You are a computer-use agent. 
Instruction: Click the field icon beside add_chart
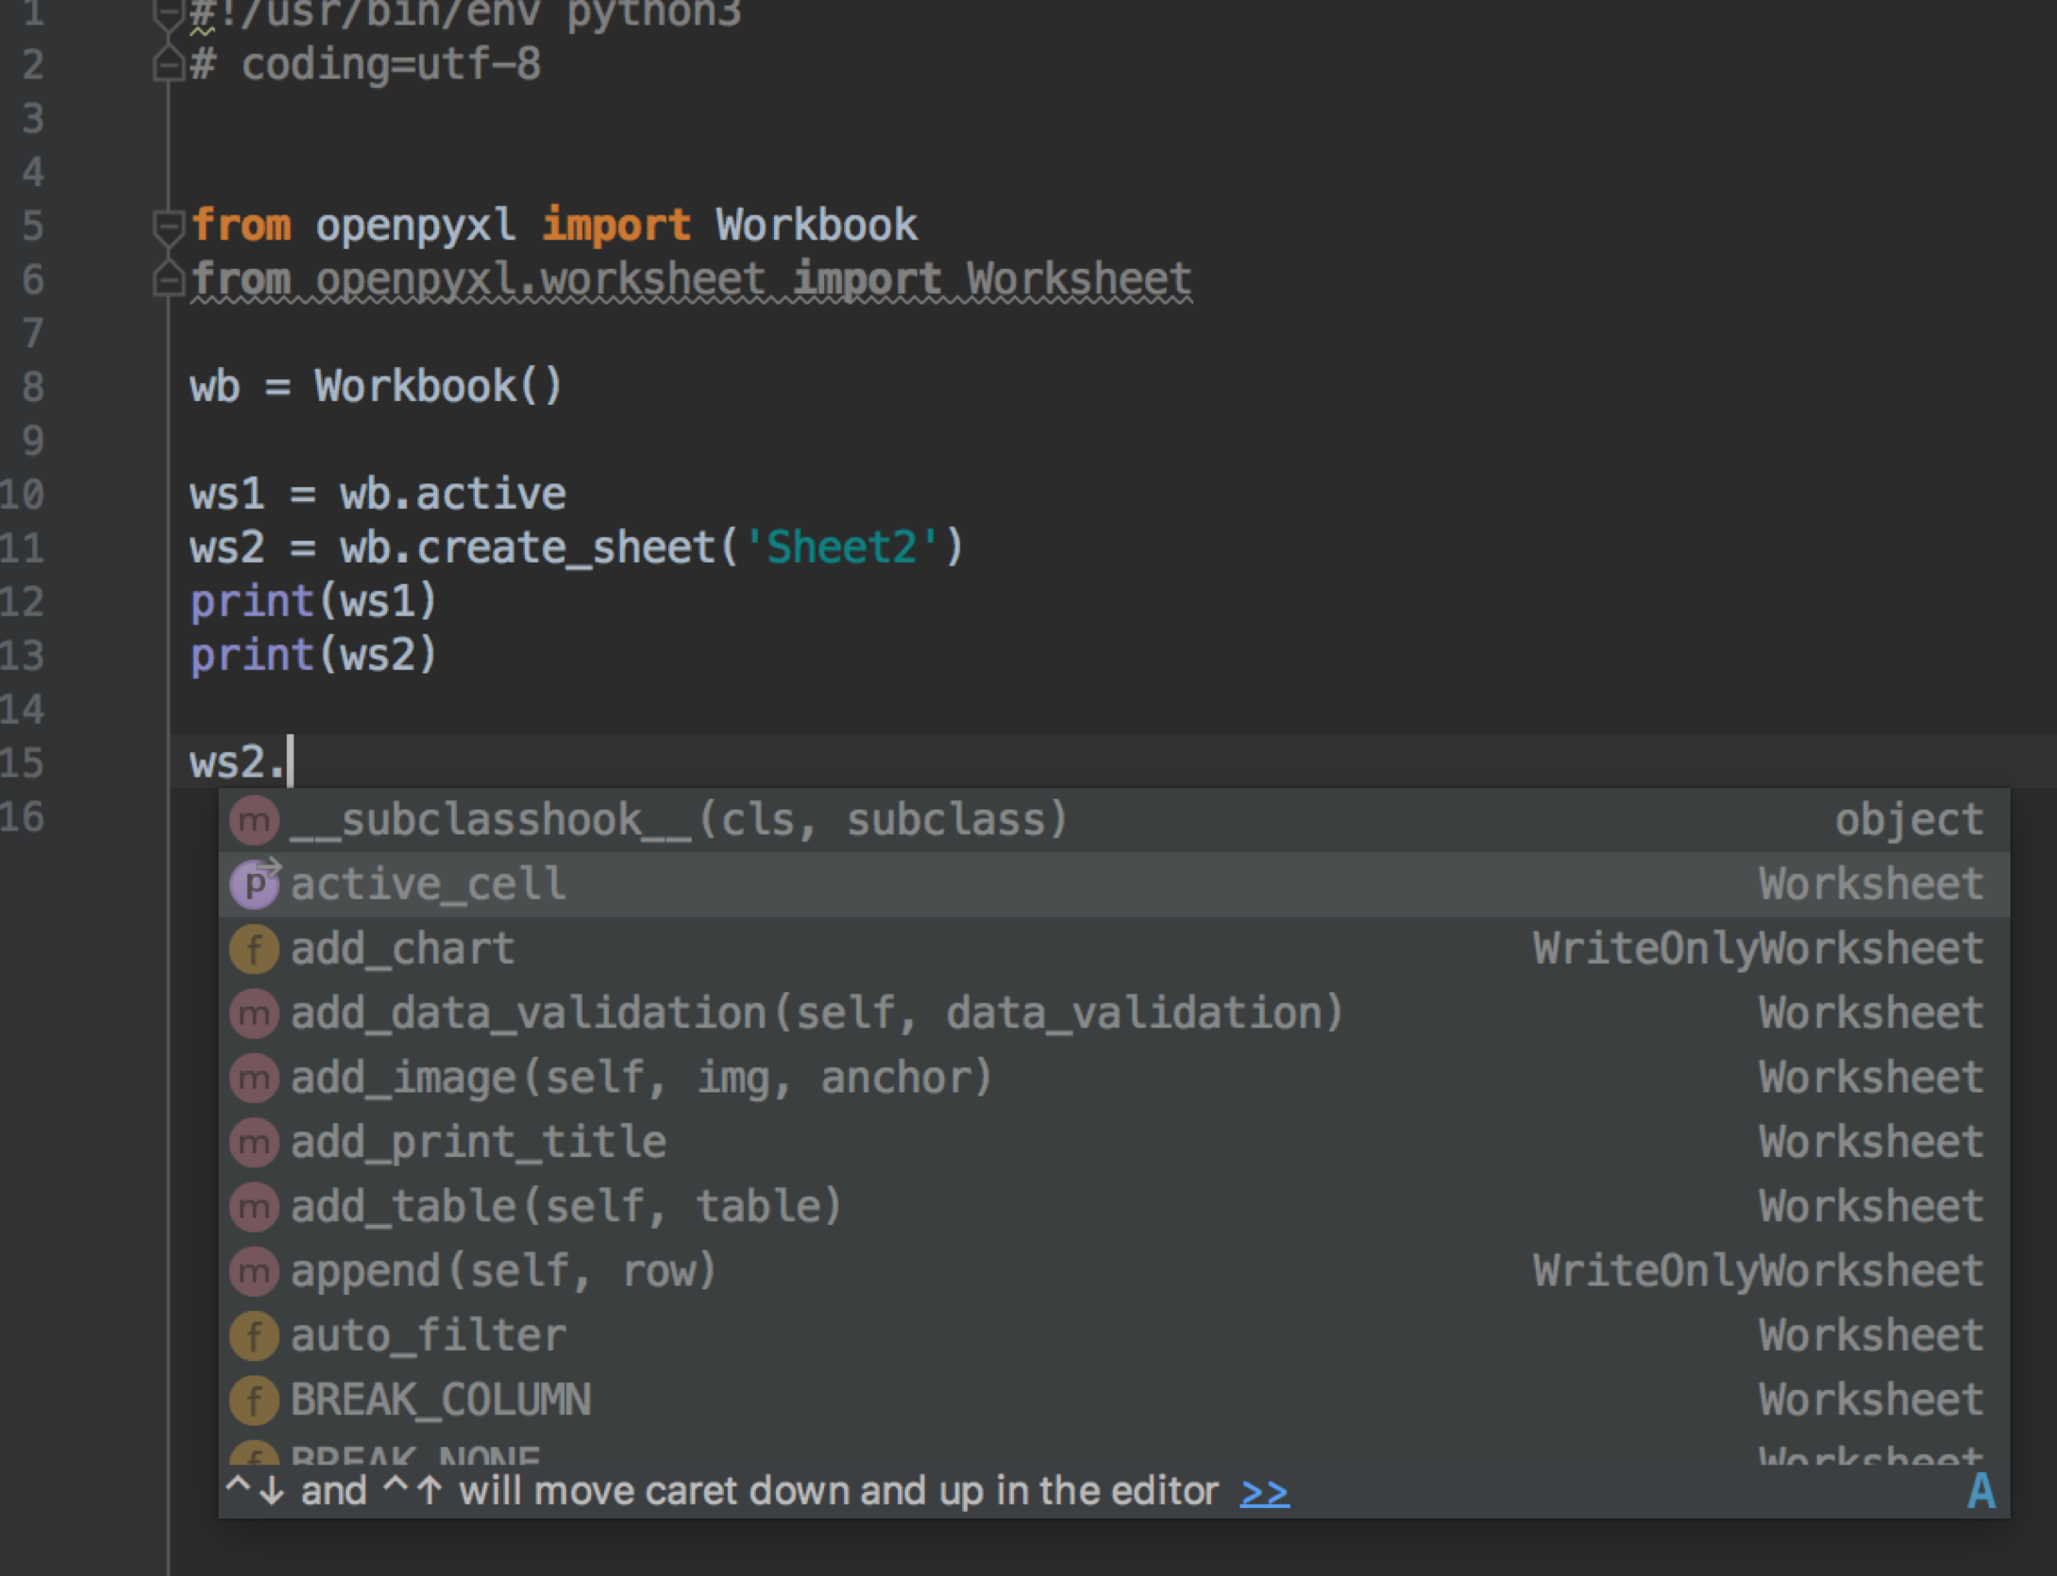click(253, 948)
